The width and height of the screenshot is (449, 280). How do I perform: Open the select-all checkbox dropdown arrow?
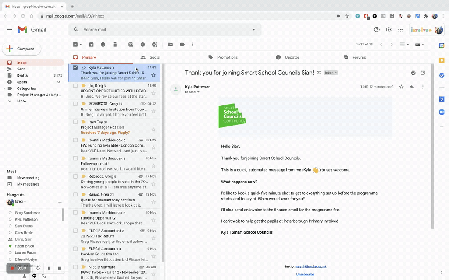tap(81, 45)
